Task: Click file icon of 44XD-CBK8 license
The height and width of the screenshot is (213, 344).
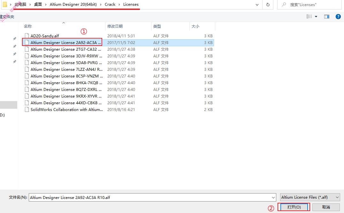Action: [x=27, y=103]
